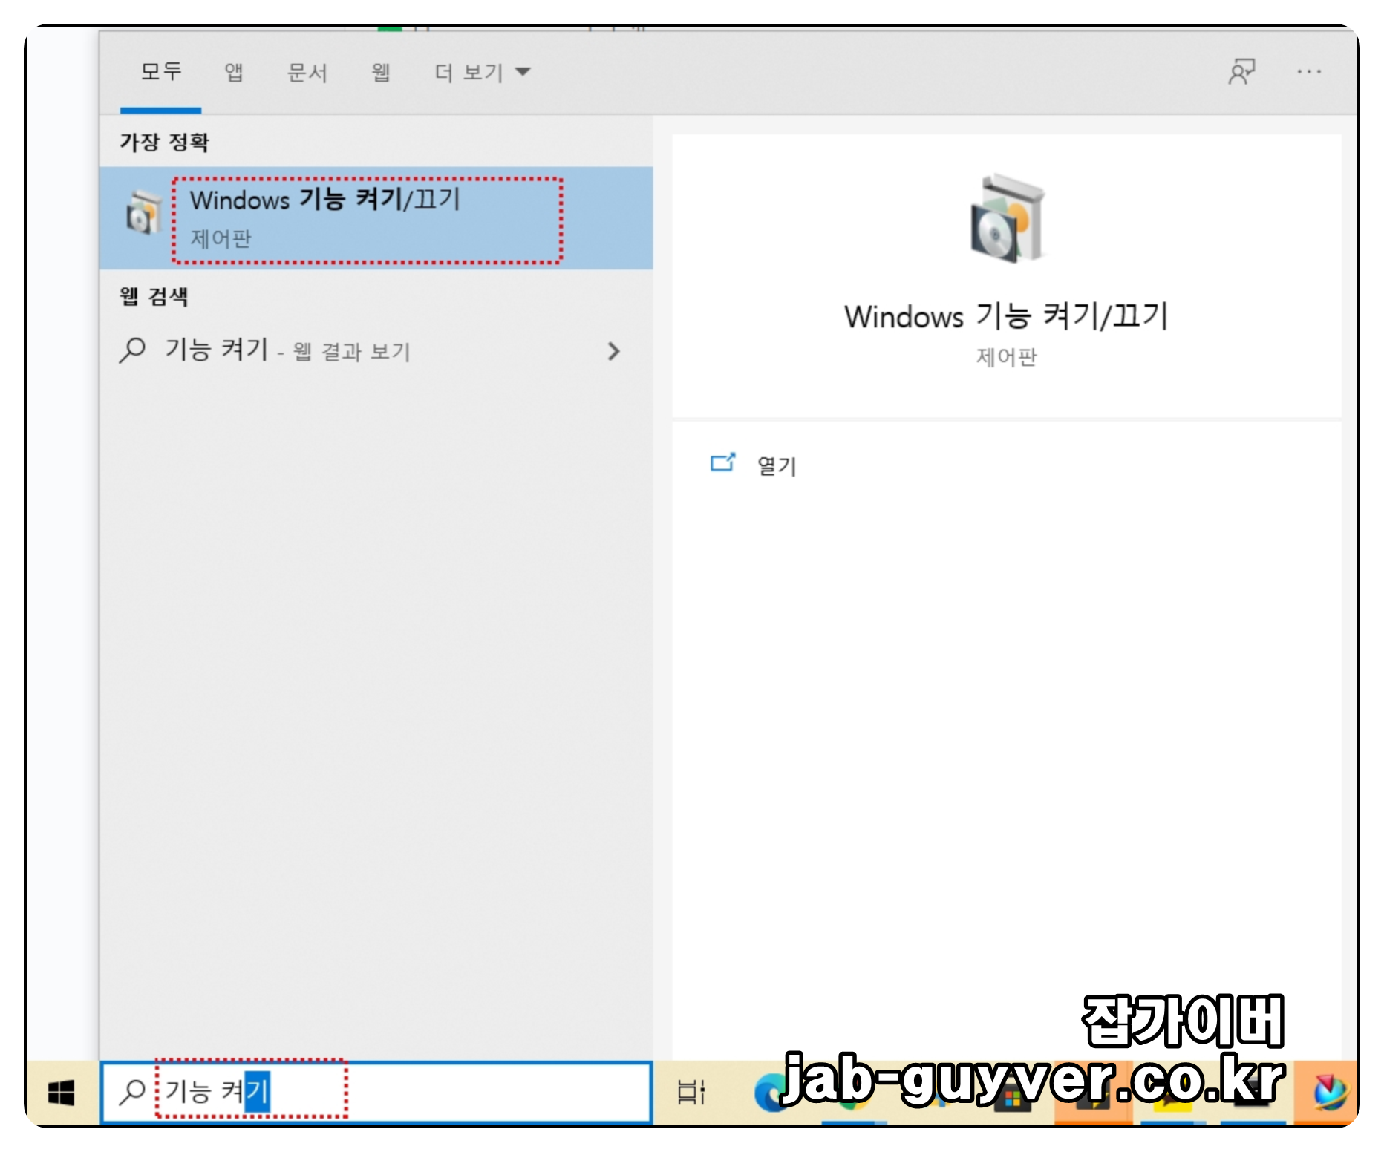Viewport: 1384px width, 1152px height.
Task: Open the feedback person icon
Action: click(1241, 72)
